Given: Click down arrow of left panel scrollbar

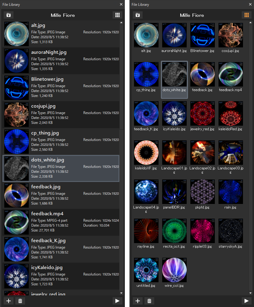Looking at the screenshot, I should [121, 293].
